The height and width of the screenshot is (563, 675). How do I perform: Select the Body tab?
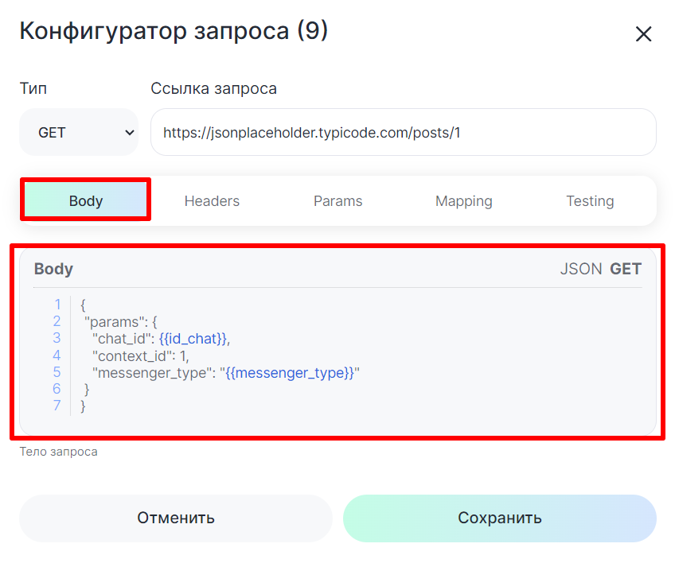(86, 201)
